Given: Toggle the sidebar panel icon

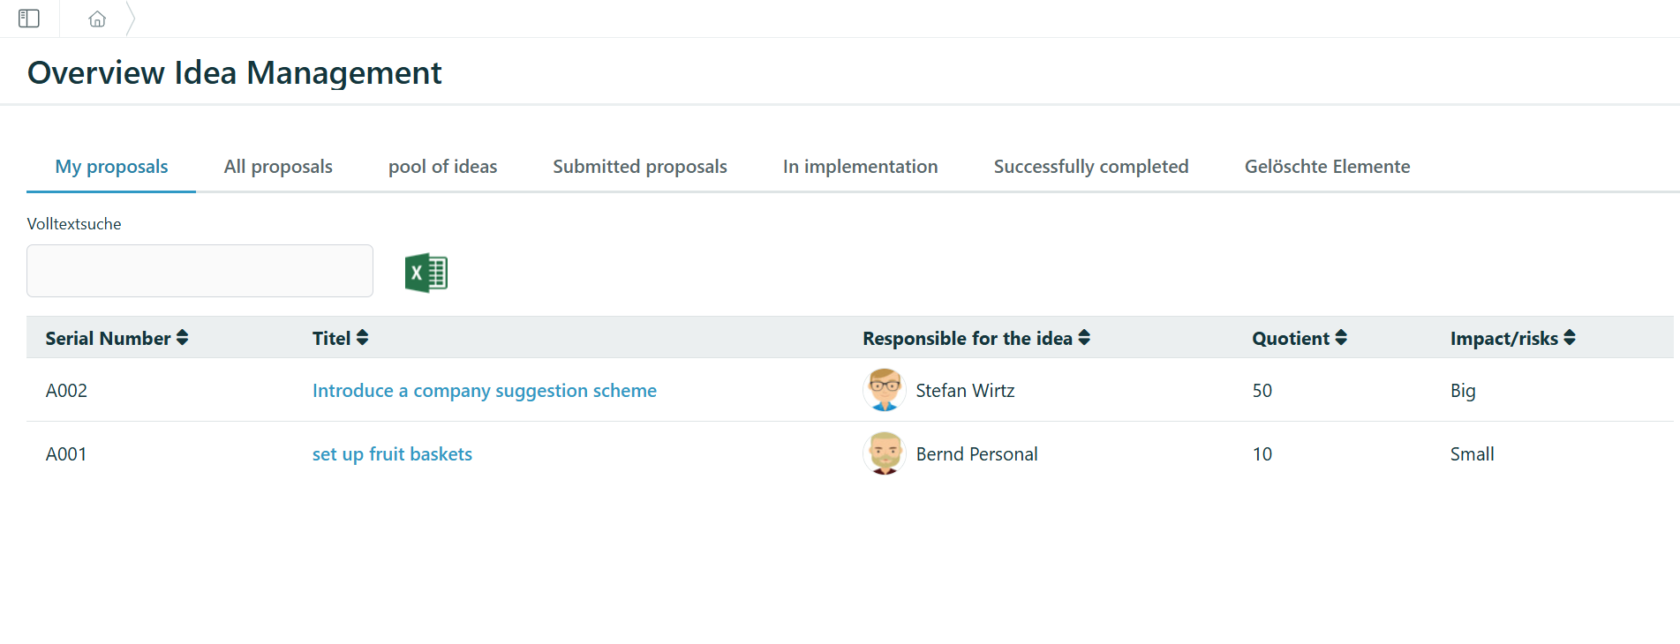Looking at the screenshot, I should tap(29, 18).
